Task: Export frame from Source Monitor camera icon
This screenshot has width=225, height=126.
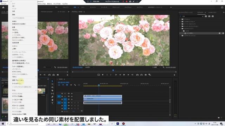Action: click(x=58, y=75)
